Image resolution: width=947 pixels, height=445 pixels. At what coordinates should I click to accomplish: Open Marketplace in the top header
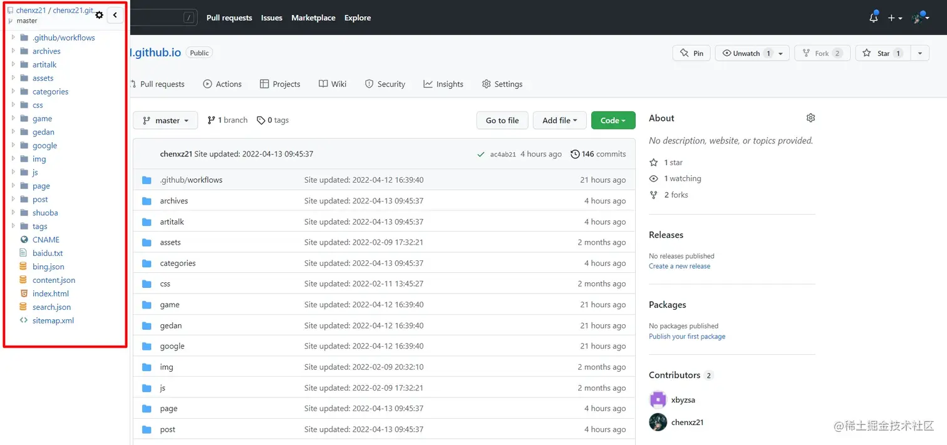pos(313,18)
